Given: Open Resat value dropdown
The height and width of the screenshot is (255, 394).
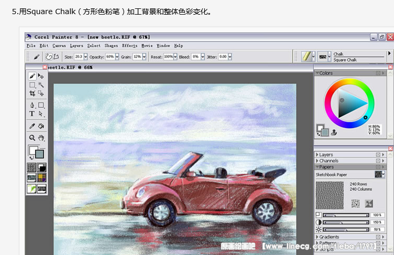Looking at the screenshot, I should click(x=175, y=57).
